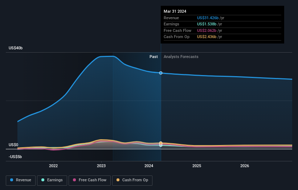The width and height of the screenshot is (298, 190).
Task: Toggle the Free Cash Flow legend series
Action: pos(90,180)
